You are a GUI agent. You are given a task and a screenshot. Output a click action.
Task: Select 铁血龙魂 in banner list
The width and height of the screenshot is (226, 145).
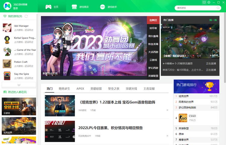pos(153,44)
